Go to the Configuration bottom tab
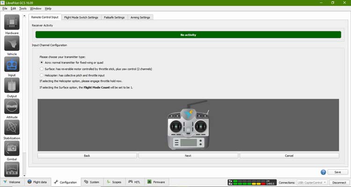Image resolution: width=351 pixels, height=187 pixels. pyautogui.click(x=66, y=182)
